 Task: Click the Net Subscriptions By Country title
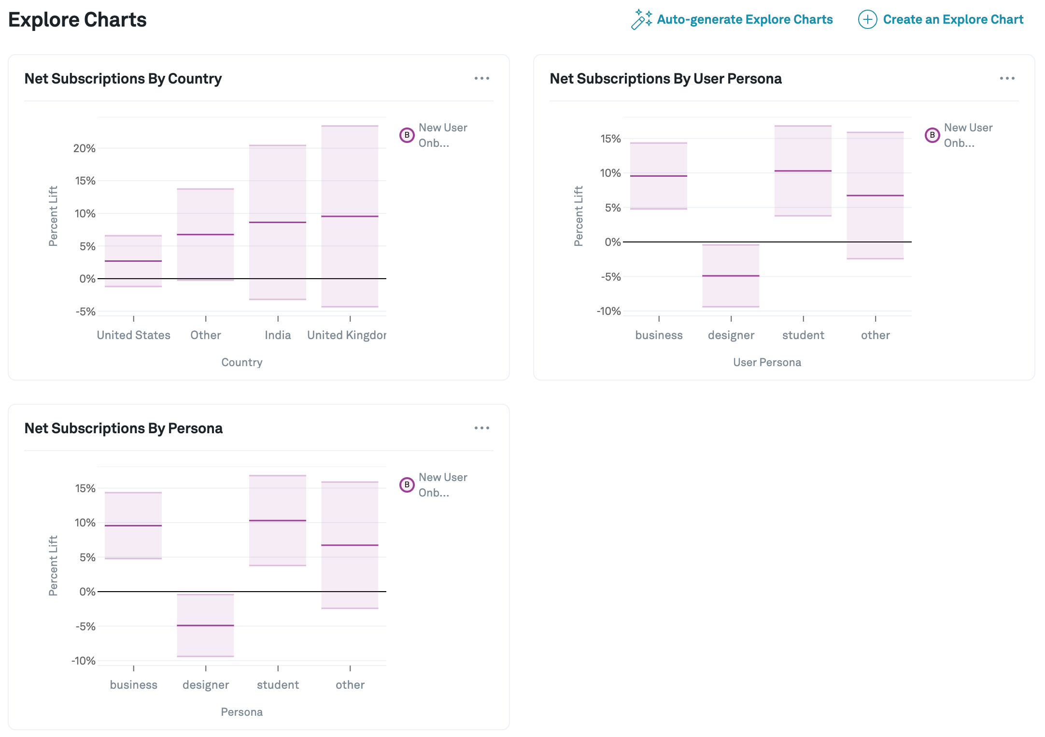[x=123, y=79]
